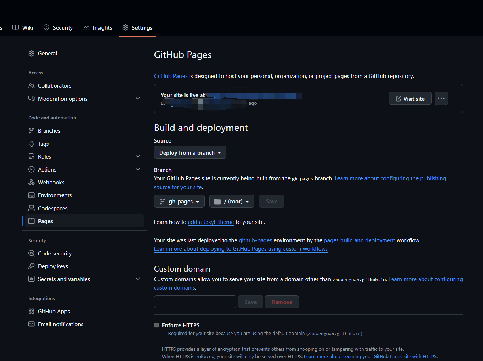
Task: Click the Tags icon in sidebar
Action: pyautogui.click(x=31, y=144)
